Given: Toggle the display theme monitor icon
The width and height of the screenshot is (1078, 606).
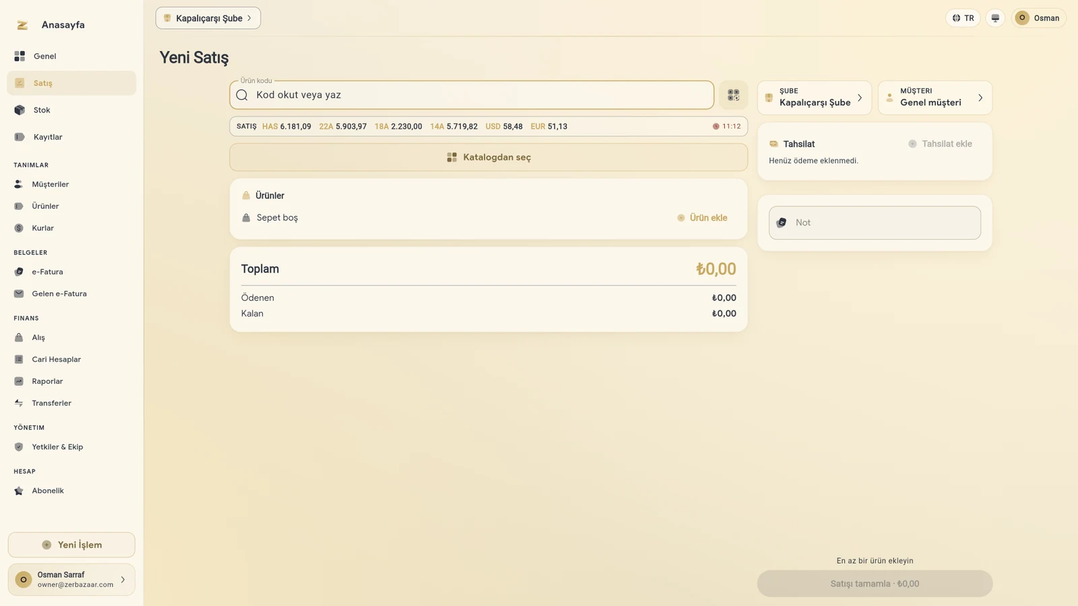Looking at the screenshot, I should tap(995, 18).
